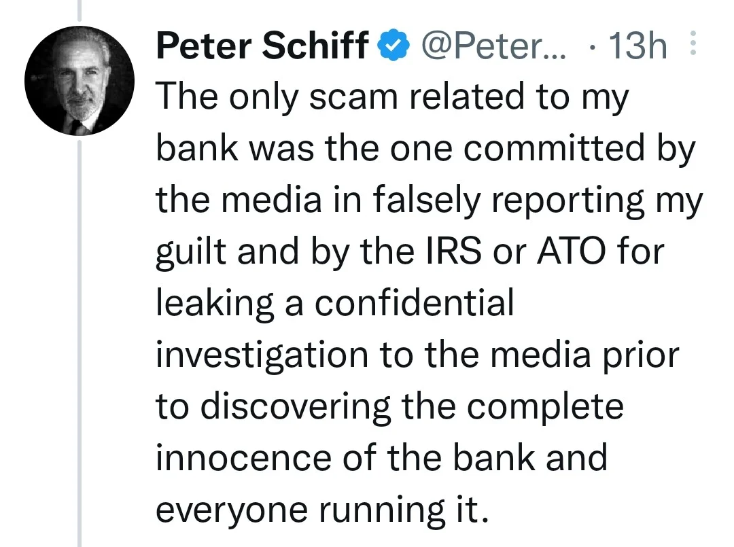Click the word innocence in the tweet
734x547 pixels.
click(244, 457)
